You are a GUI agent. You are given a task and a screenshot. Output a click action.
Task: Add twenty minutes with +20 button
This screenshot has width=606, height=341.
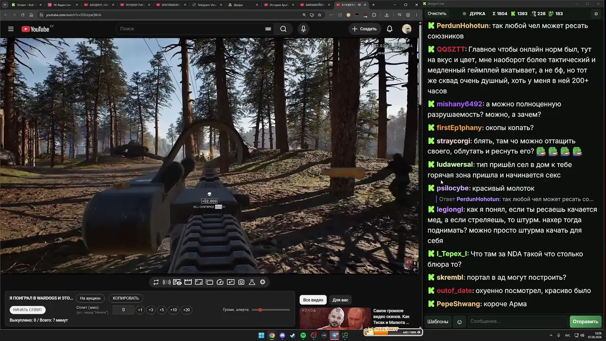pos(186,310)
